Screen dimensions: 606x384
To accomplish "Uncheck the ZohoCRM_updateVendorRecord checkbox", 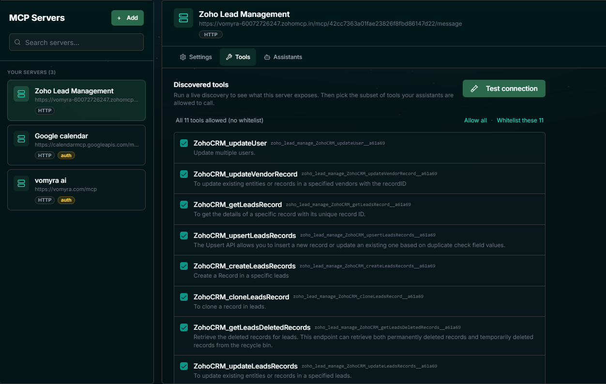I will (184, 174).
